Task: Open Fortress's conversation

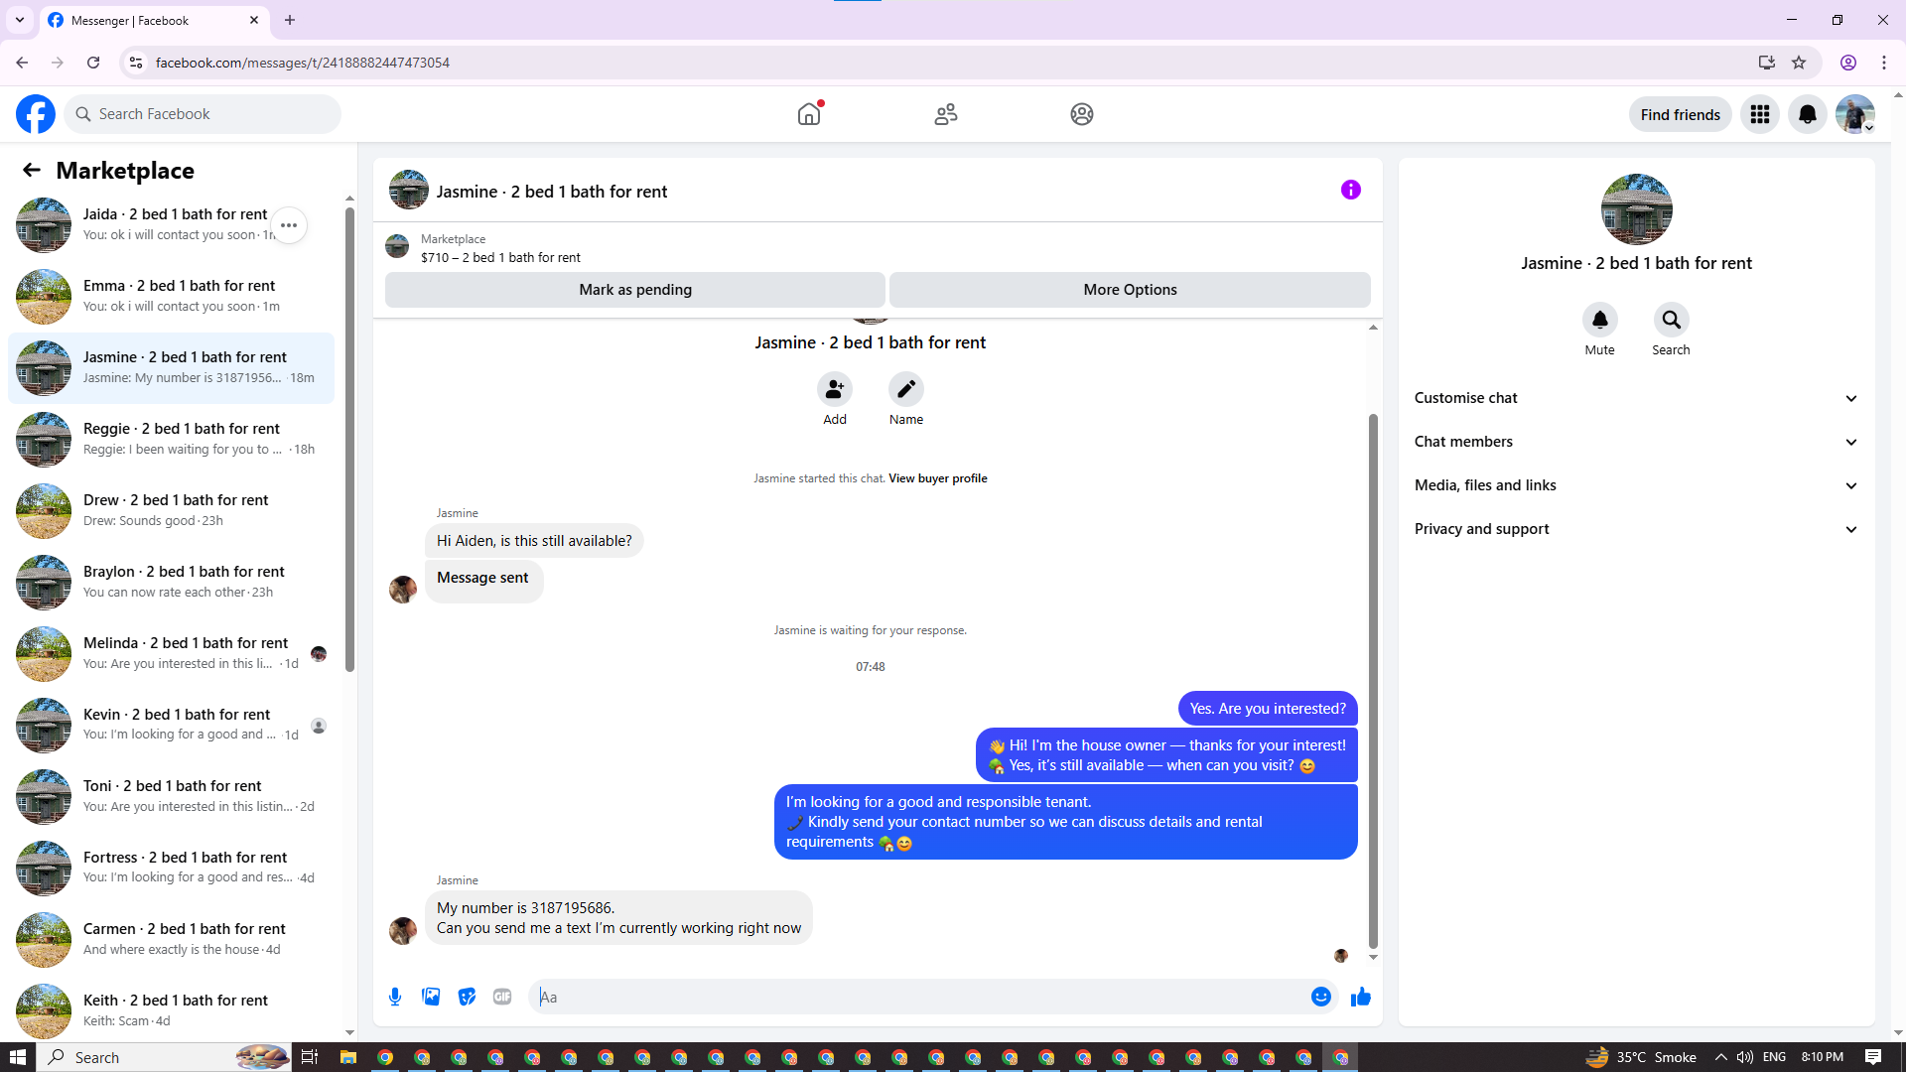Action: pyautogui.click(x=171, y=868)
